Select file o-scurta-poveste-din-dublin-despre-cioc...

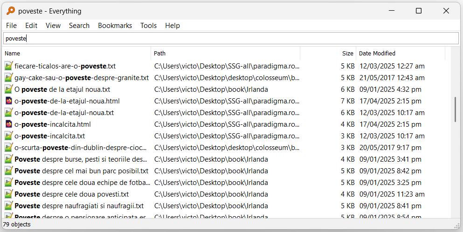(x=81, y=148)
